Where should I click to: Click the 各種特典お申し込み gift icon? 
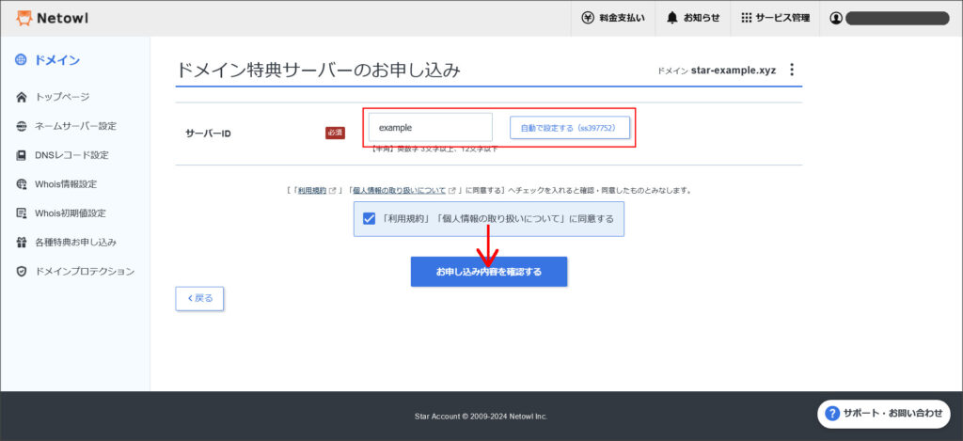coord(22,242)
